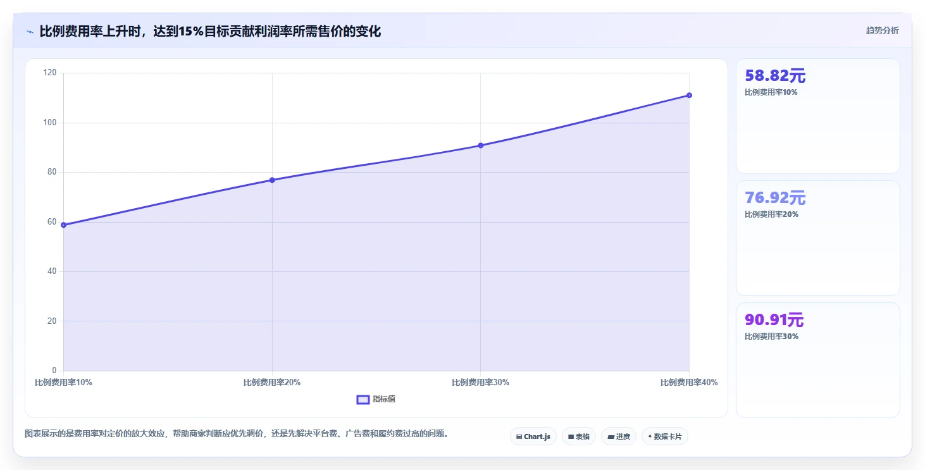Click the x-axis label 比例费用率40%
Screen dimensions: 925x470
click(689, 383)
